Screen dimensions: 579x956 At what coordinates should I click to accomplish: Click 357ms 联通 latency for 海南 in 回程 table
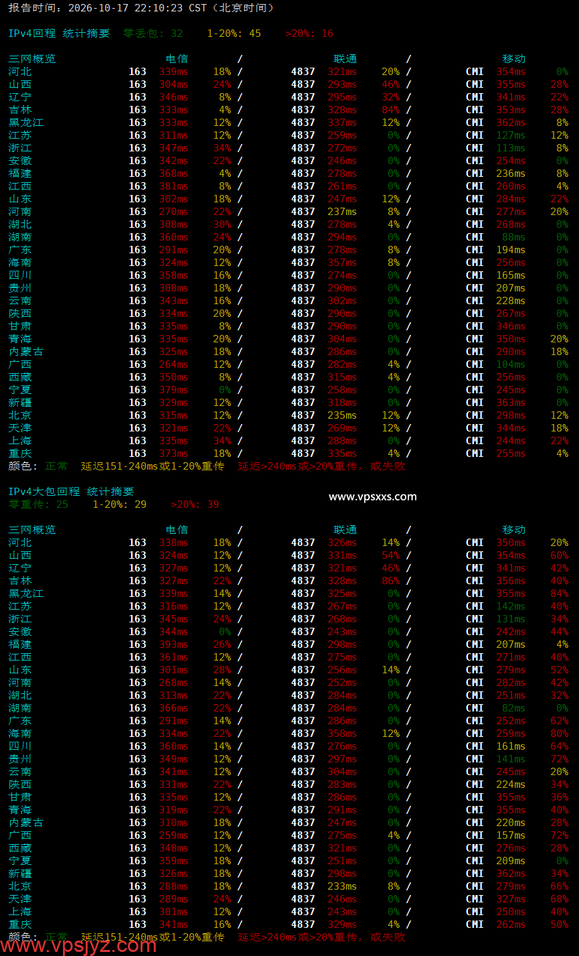click(342, 263)
